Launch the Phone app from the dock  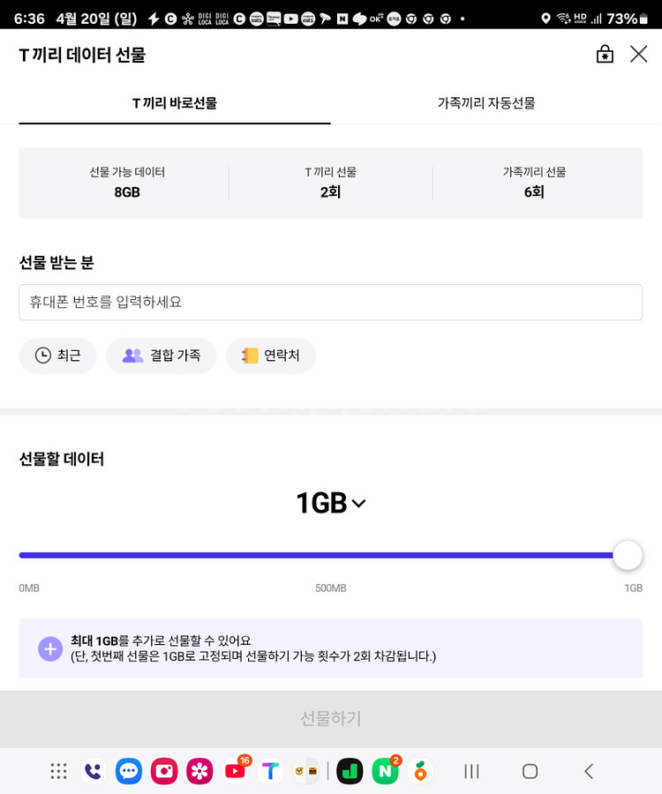coord(94,771)
